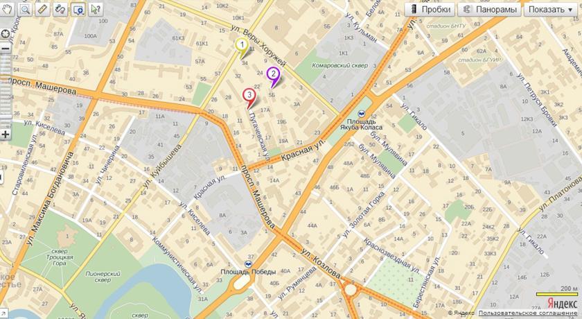Activate the magnifier area zoom tool
Viewport: 582px width, 319px height.
click(25, 9)
